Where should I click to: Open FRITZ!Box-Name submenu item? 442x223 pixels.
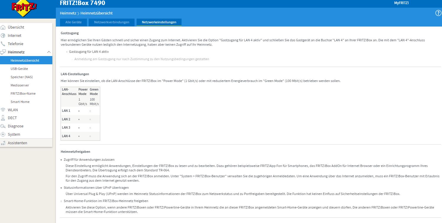coord(23,94)
